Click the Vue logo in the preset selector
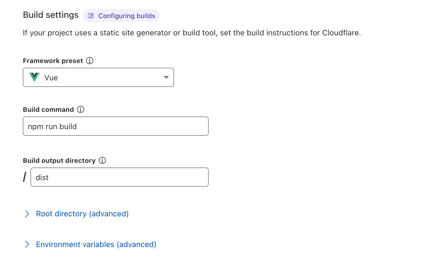The width and height of the screenshot is (425, 261). (x=34, y=77)
